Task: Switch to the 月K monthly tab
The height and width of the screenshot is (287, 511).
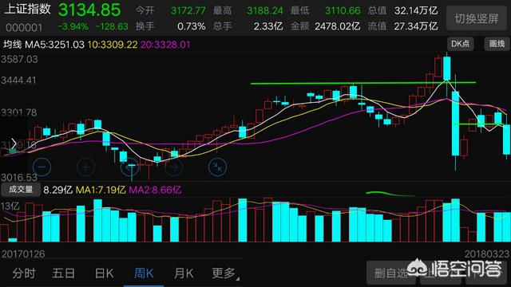Action: [184, 273]
